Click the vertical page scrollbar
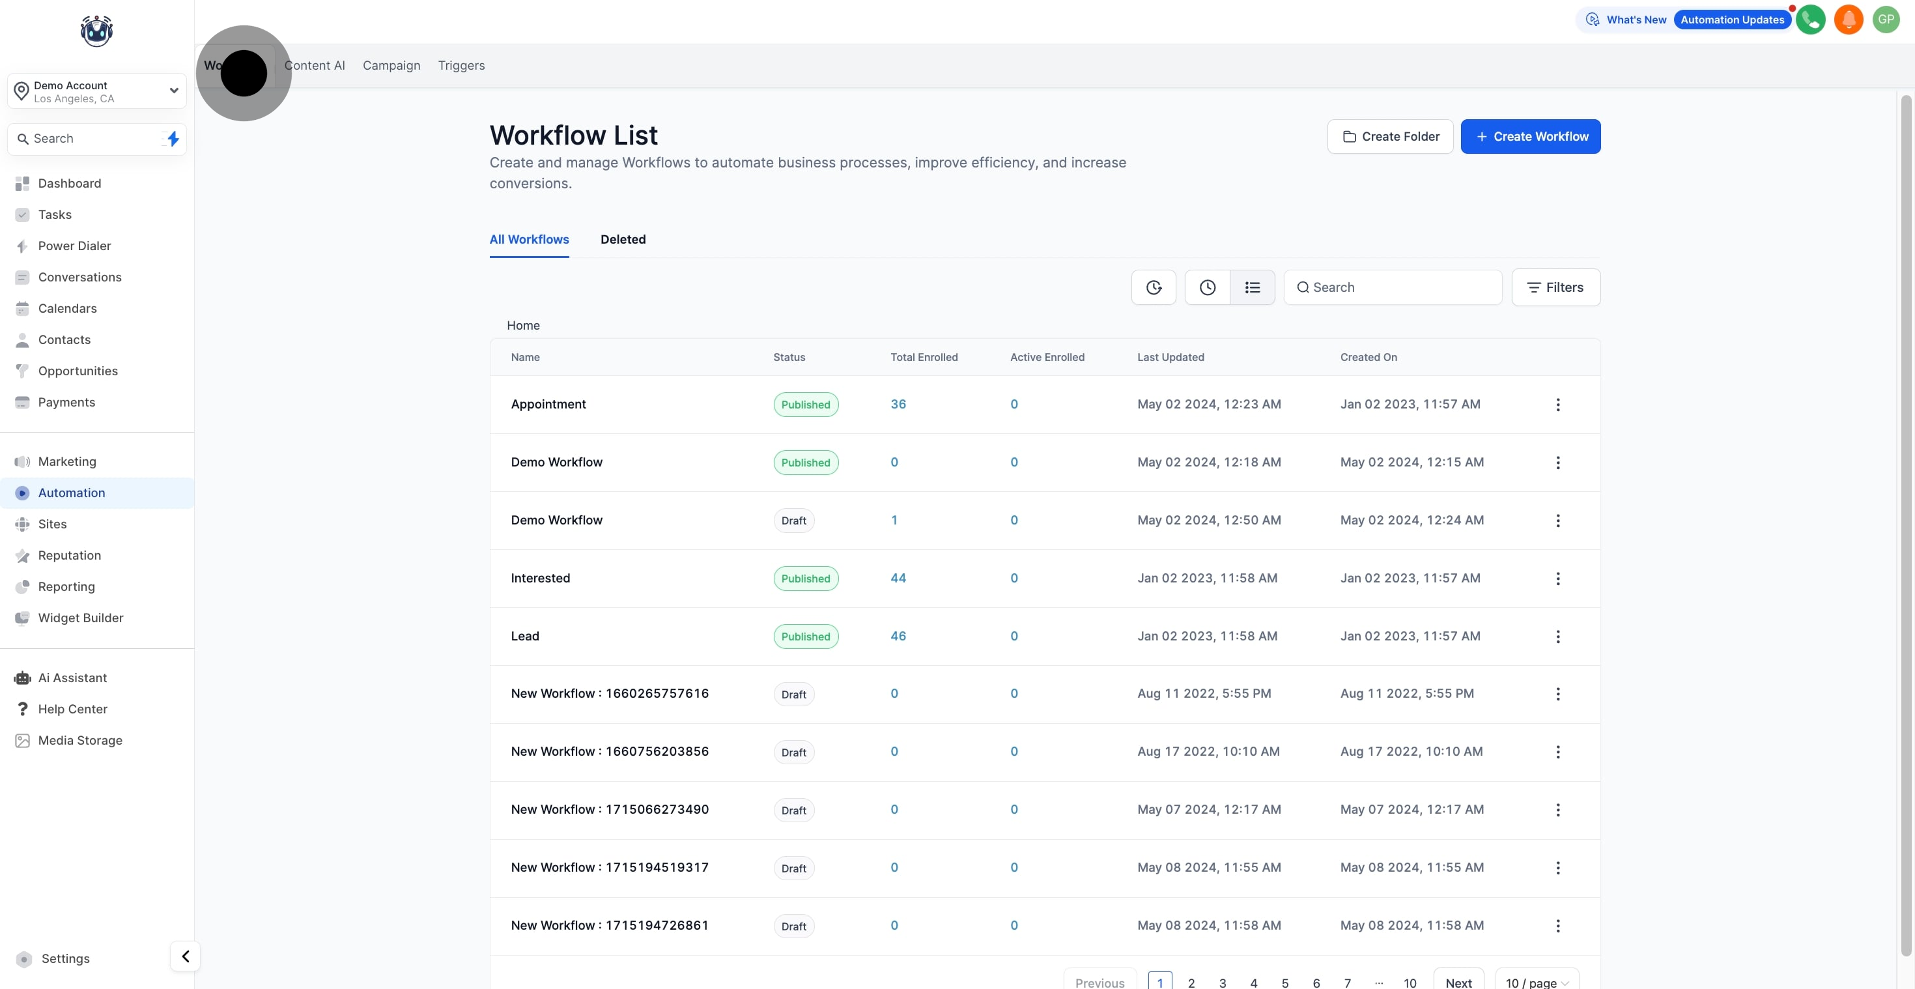Image resolution: width=1915 pixels, height=989 pixels. coord(1905,525)
